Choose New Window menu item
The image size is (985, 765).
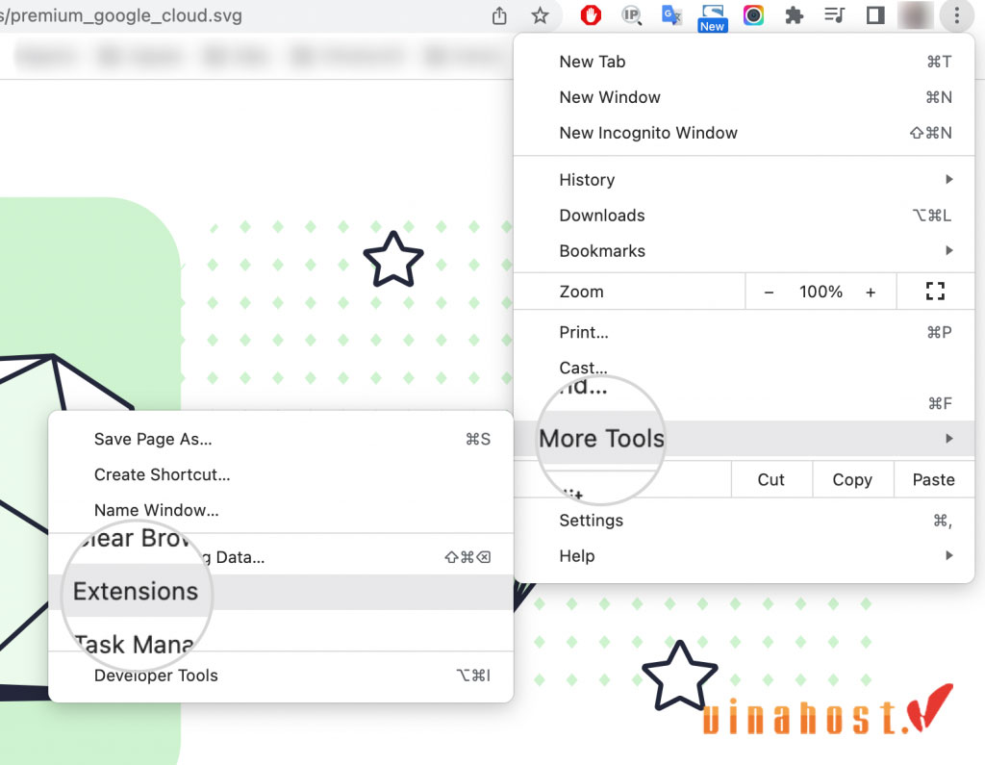pos(744,97)
